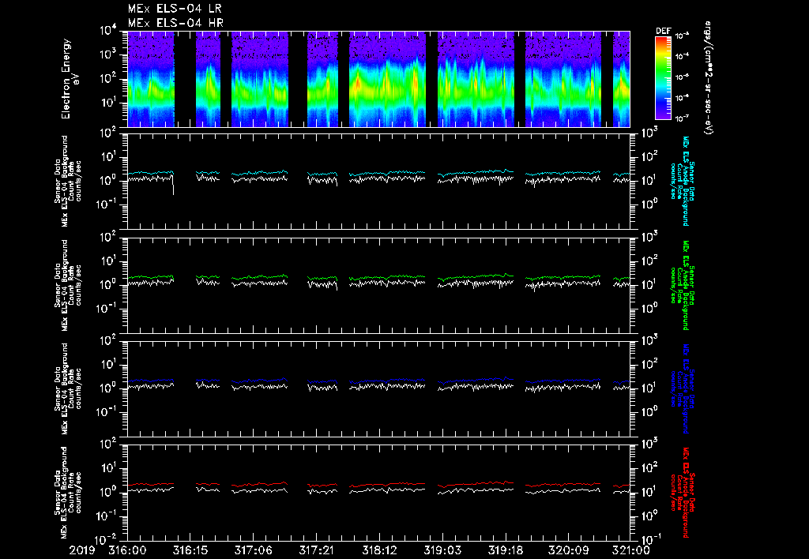Click the 10^-7 tick on the color bar scale
This screenshot has height=559, width=809.
click(x=682, y=118)
